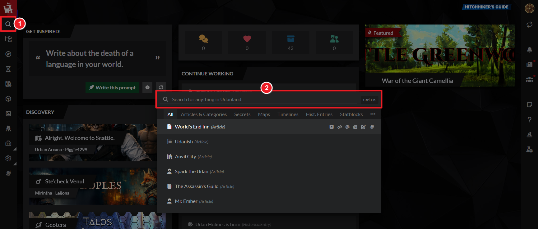This screenshot has width=538, height=229.
Task: Open the World Anvil logo home
Action: click(8, 8)
